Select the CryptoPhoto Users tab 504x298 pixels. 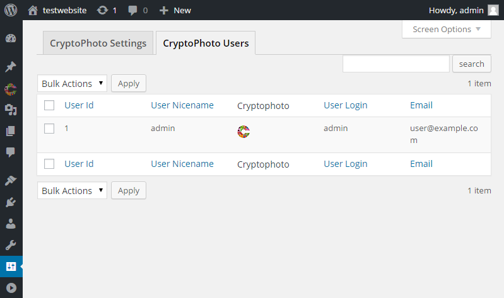(206, 43)
